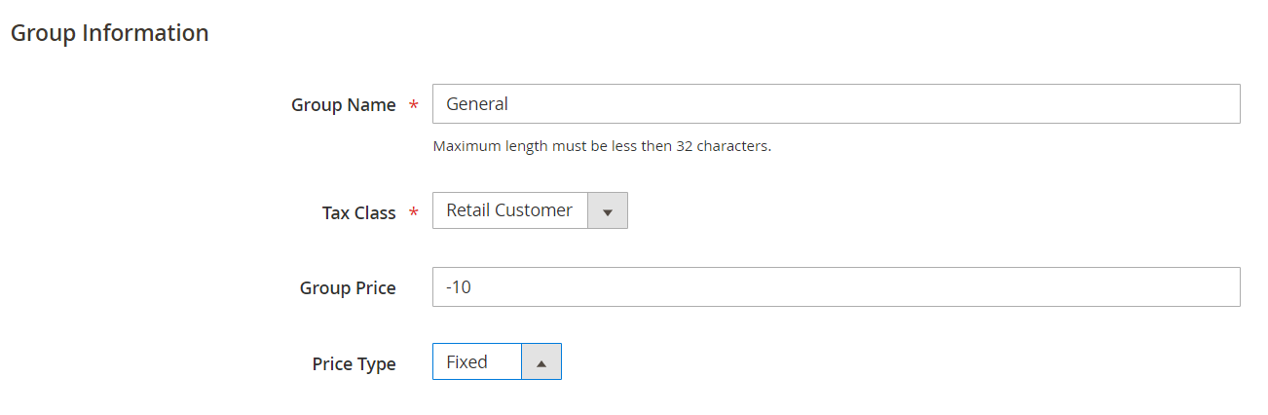This screenshot has width=1268, height=415.
Task: Focus the Group Price text field
Action: [836, 286]
